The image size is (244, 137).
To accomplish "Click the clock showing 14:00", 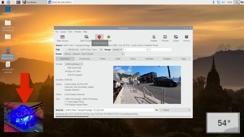I will click(230, 2).
